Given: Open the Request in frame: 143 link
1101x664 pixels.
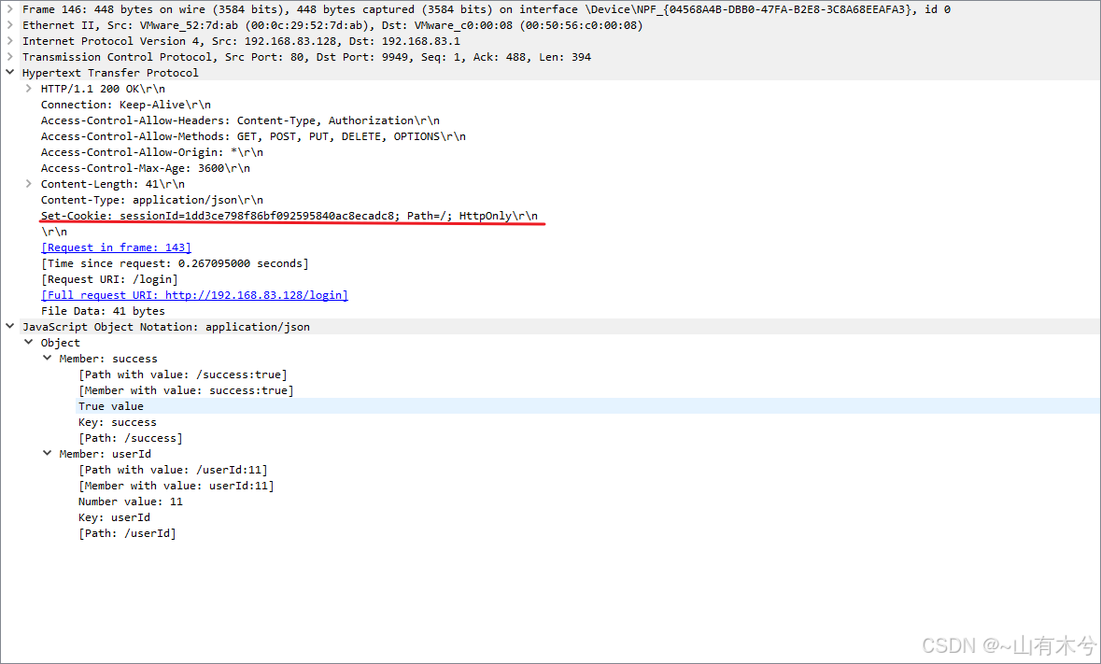Looking at the screenshot, I should (116, 247).
